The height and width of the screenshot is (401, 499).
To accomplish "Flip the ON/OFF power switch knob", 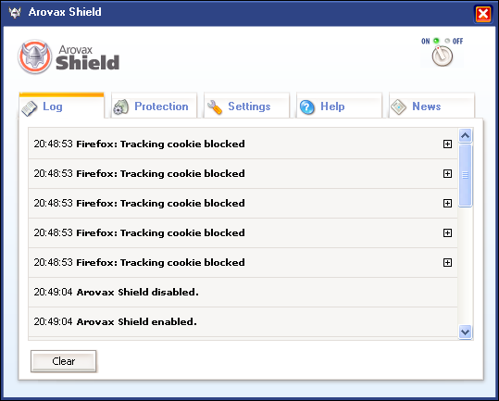I will (x=442, y=56).
